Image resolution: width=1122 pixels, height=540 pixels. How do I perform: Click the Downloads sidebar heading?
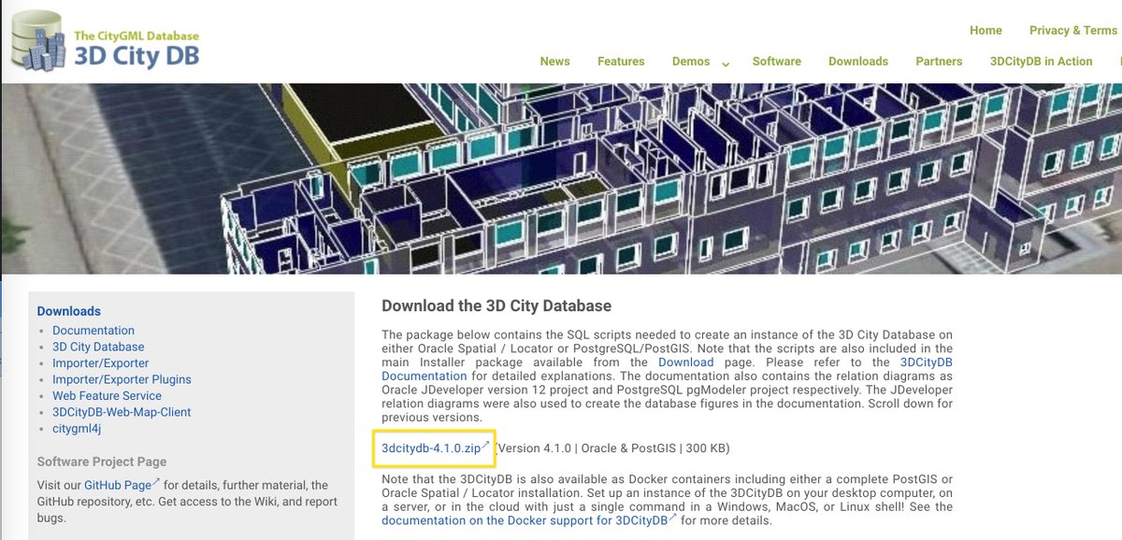pyautogui.click(x=69, y=311)
